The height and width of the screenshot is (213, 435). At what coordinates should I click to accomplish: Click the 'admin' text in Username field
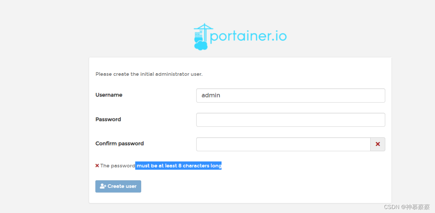pos(211,95)
